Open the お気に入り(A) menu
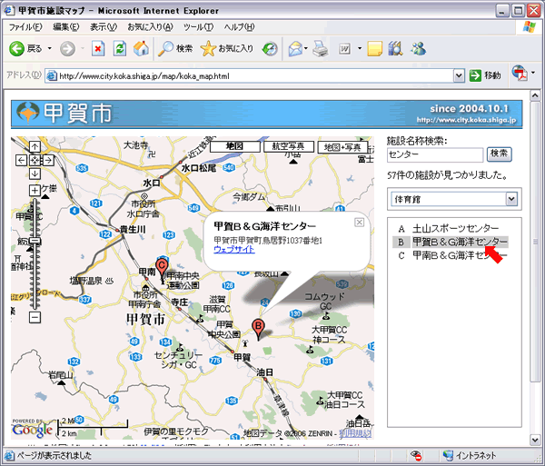The width and height of the screenshot is (545, 466). coord(150,27)
